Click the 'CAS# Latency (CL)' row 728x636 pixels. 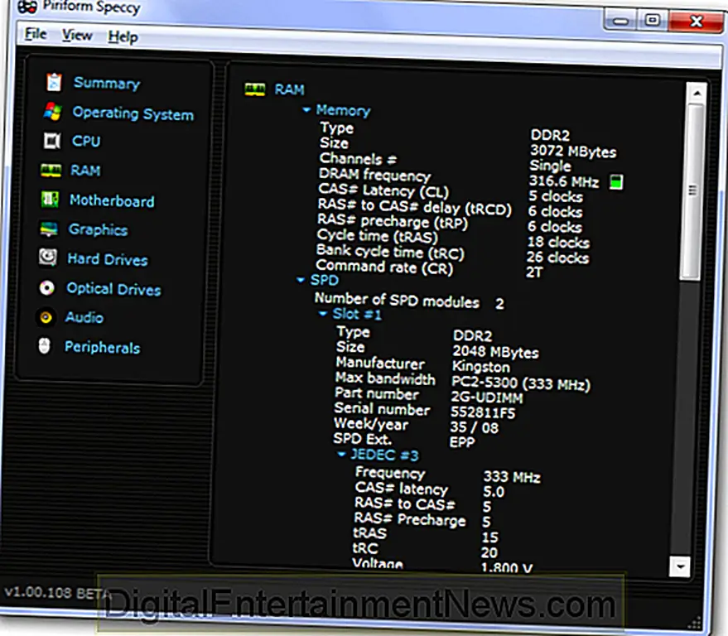coord(451,193)
